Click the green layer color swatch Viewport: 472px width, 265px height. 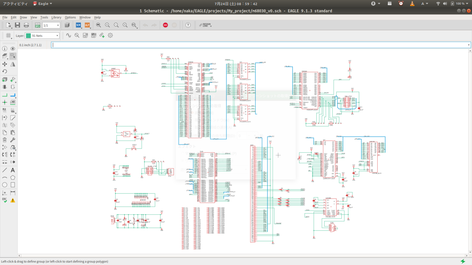pos(28,35)
